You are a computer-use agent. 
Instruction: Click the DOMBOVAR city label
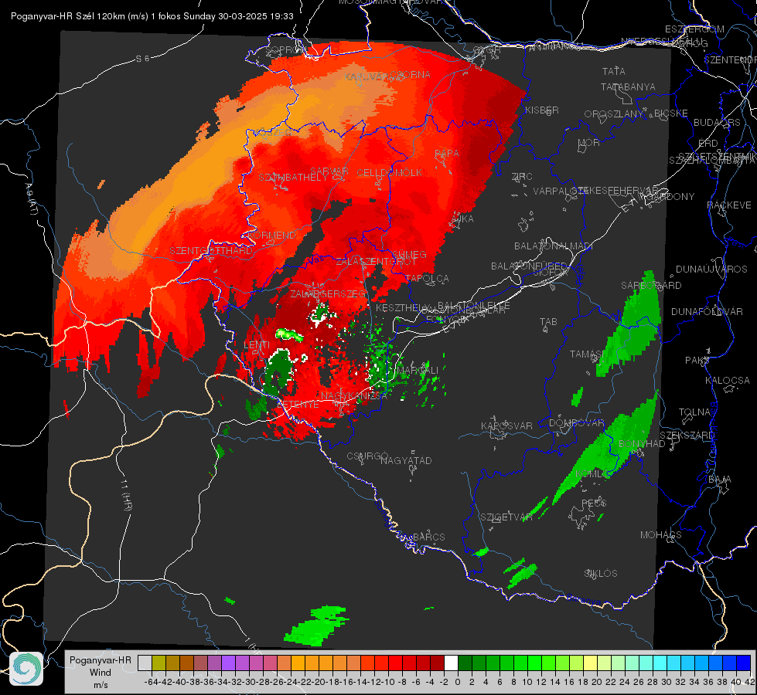(576, 423)
